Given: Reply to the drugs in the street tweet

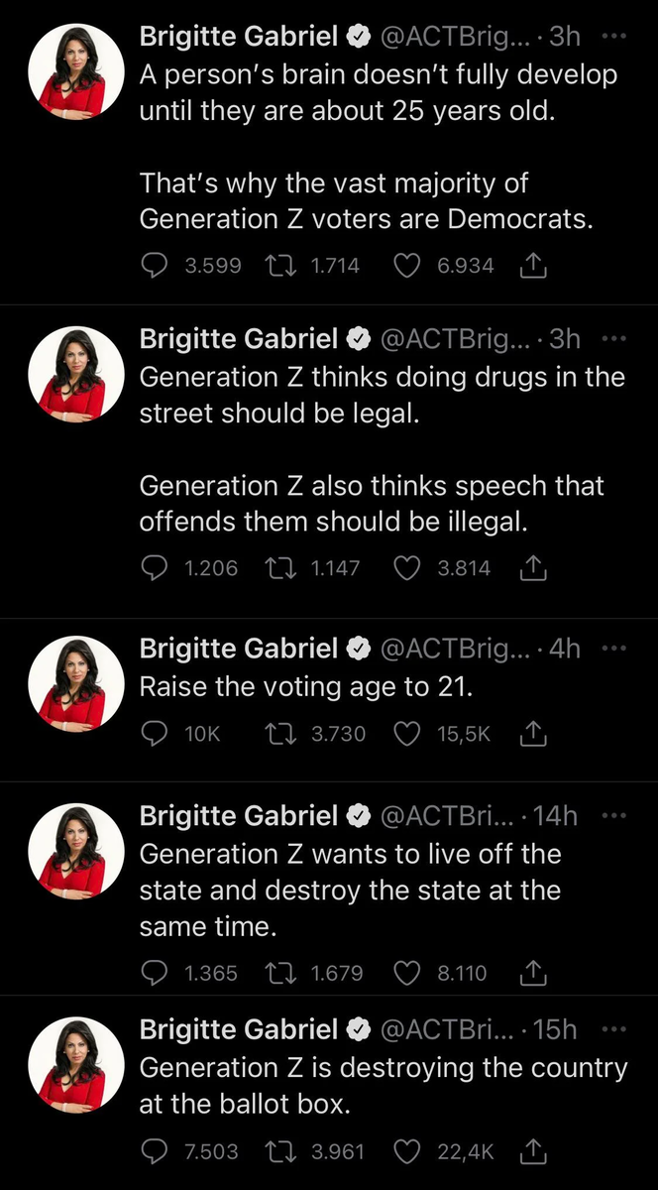Looking at the screenshot, I should (154, 568).
